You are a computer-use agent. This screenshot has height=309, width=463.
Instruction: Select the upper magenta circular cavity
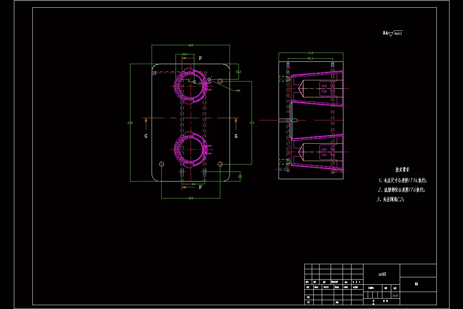pyautogui.click(x=191, y=87)
